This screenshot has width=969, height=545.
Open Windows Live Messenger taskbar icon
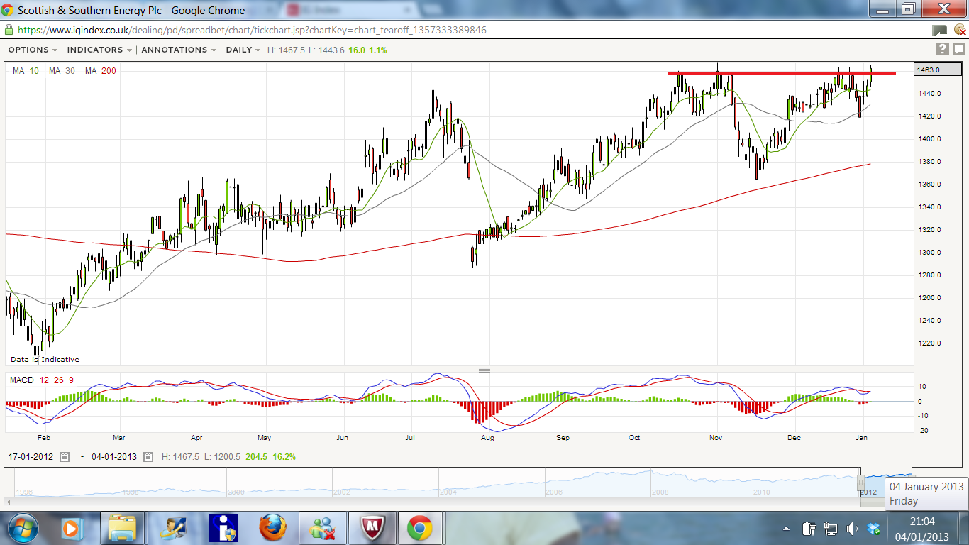pos(323,528)
